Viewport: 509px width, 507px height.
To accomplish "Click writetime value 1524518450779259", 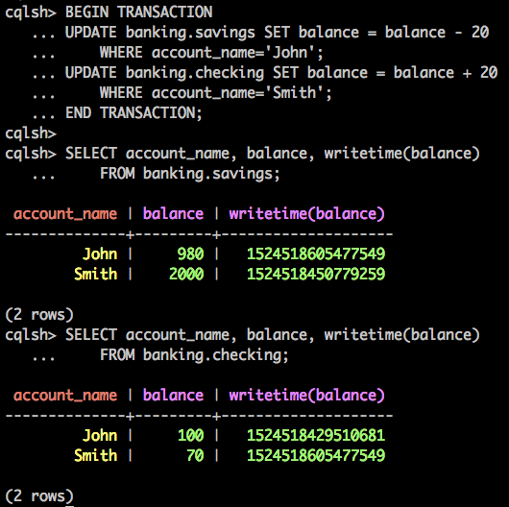I will [x=316, y=274].
